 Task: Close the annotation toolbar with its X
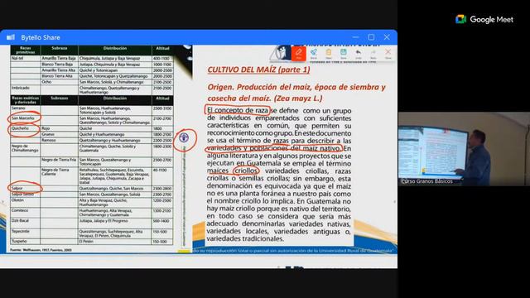click(x=388, y=53)
